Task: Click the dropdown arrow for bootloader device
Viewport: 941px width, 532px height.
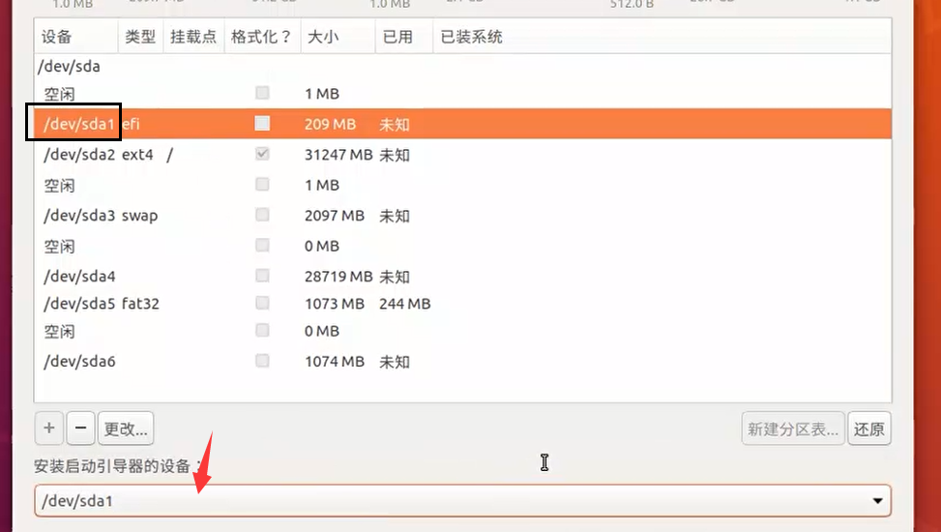Action: coord(877,501)
